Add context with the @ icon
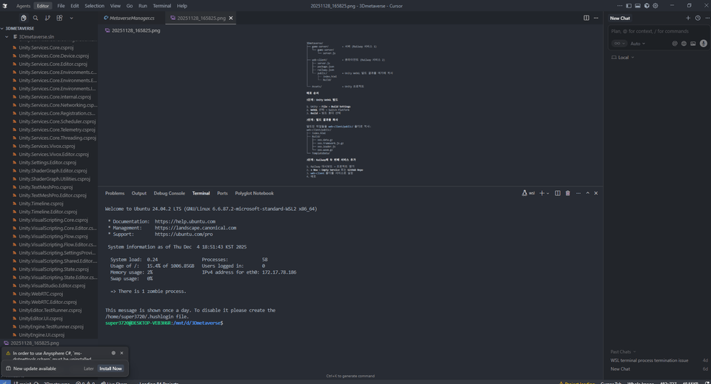The image size is (711, 384). coord(675,44)
